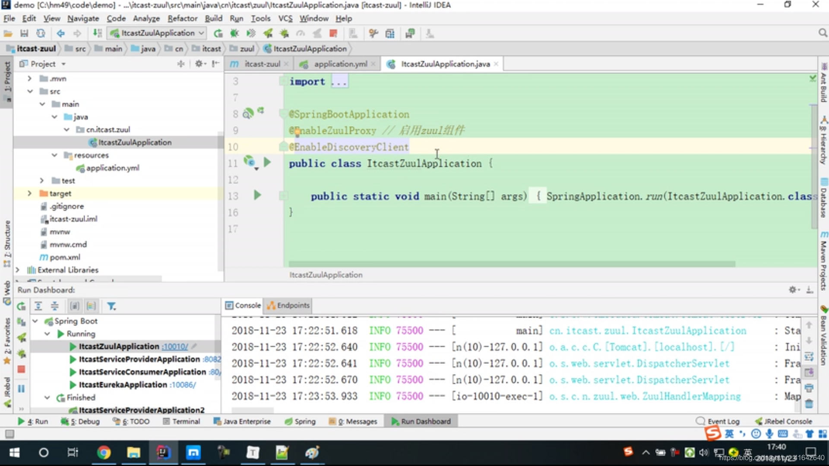Viewport: 829px width, 466px height.
Task: Click the Windows Start button
Action: tap(14, 453)
